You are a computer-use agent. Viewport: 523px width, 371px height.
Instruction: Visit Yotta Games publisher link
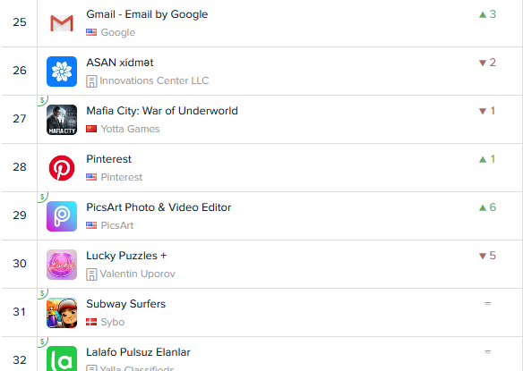130,129
